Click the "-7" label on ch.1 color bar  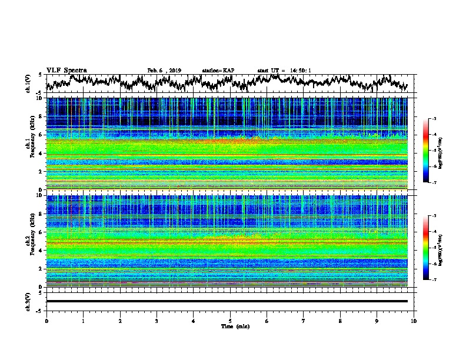tap(434, 182)
